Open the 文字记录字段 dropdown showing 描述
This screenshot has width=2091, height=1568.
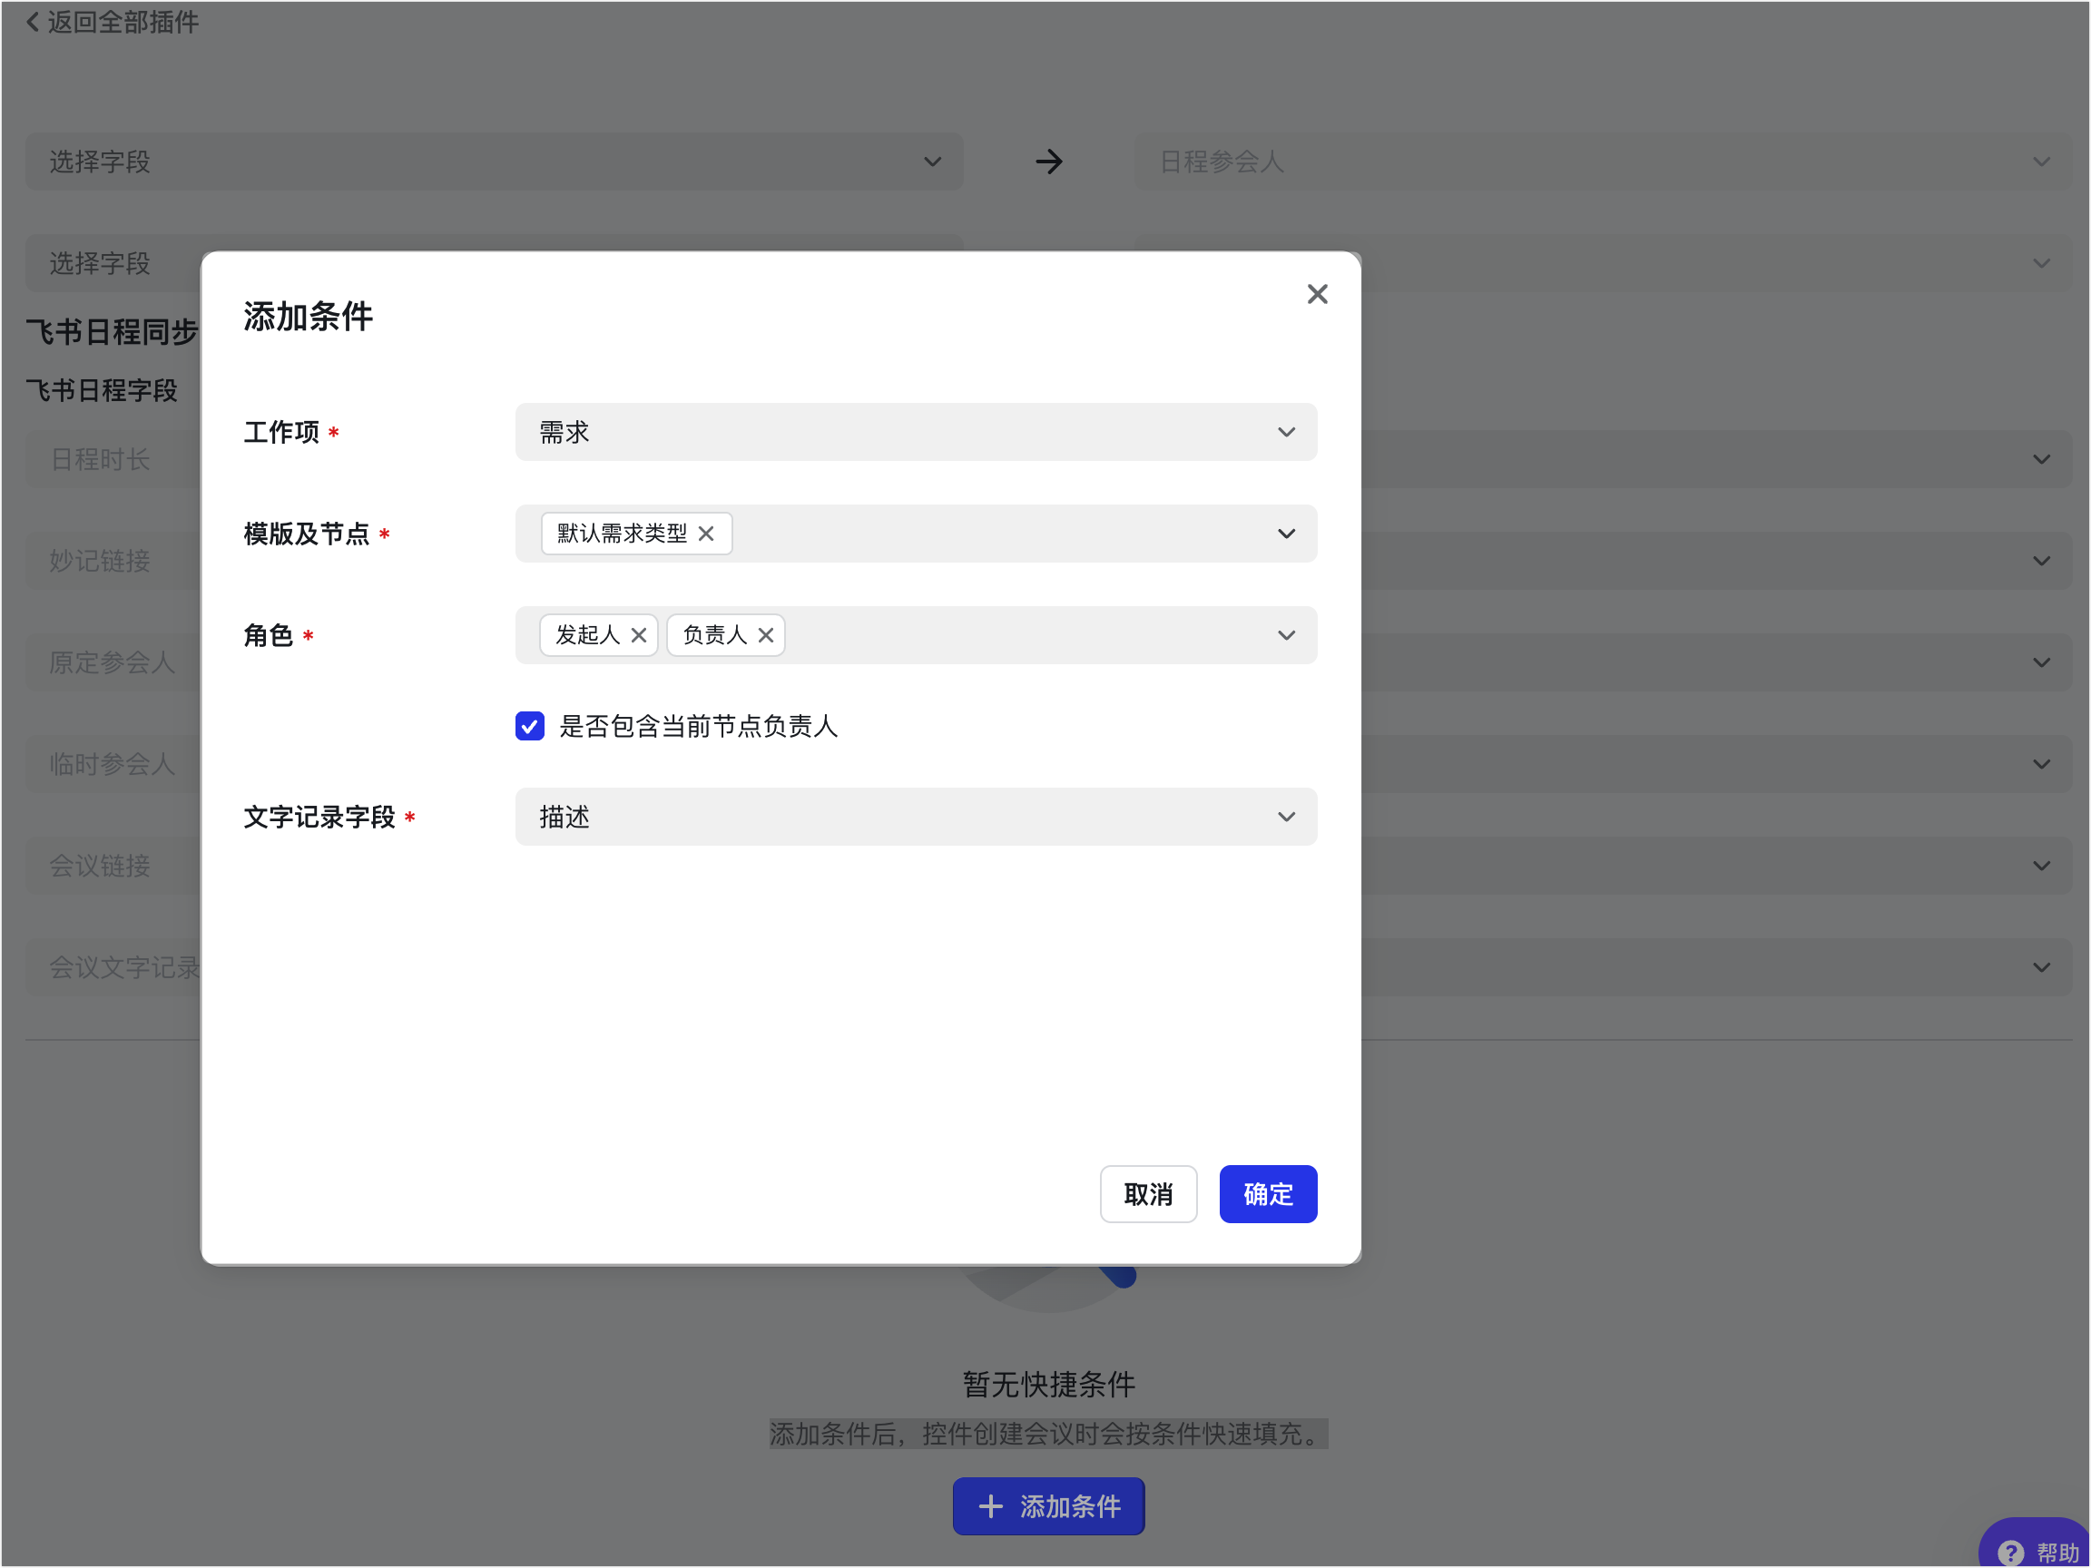tap(915, 817)
